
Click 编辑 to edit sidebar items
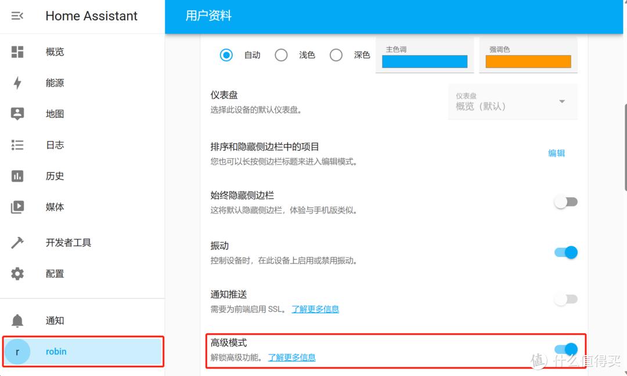coord(556,153)
